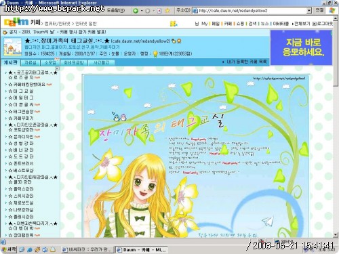Open 메일 in the top navigation

pos(216,24)
